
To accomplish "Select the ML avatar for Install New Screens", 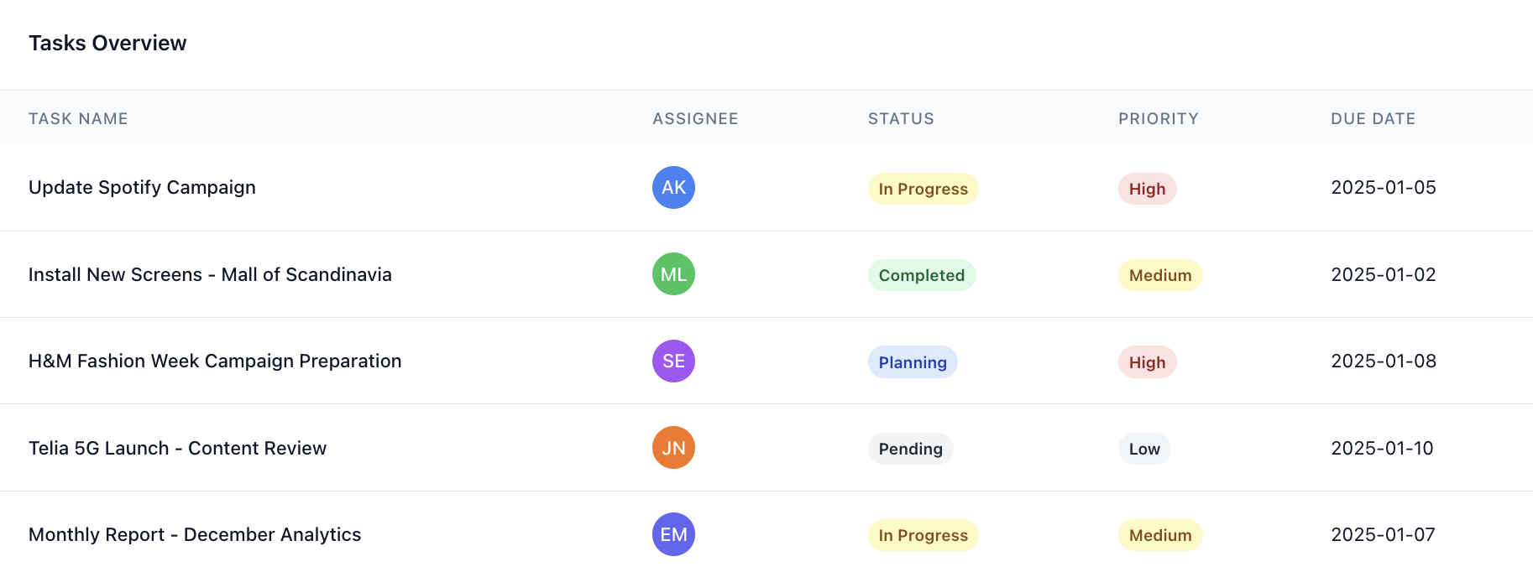I will coord(673,274).
